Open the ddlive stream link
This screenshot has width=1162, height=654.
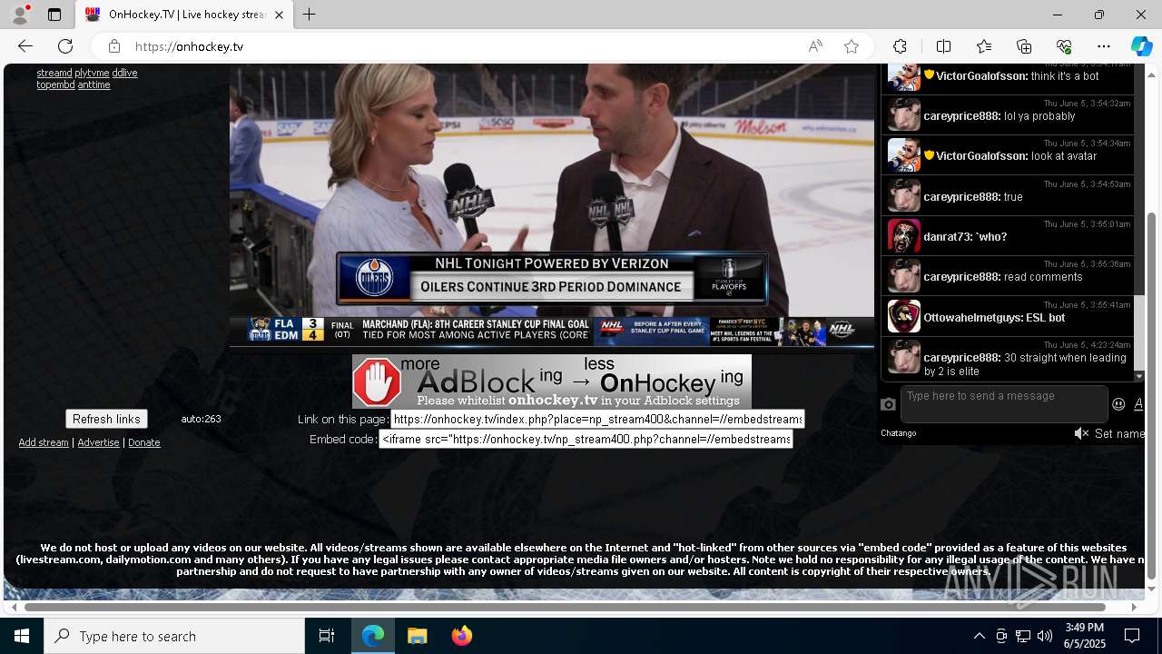(124, 73)
